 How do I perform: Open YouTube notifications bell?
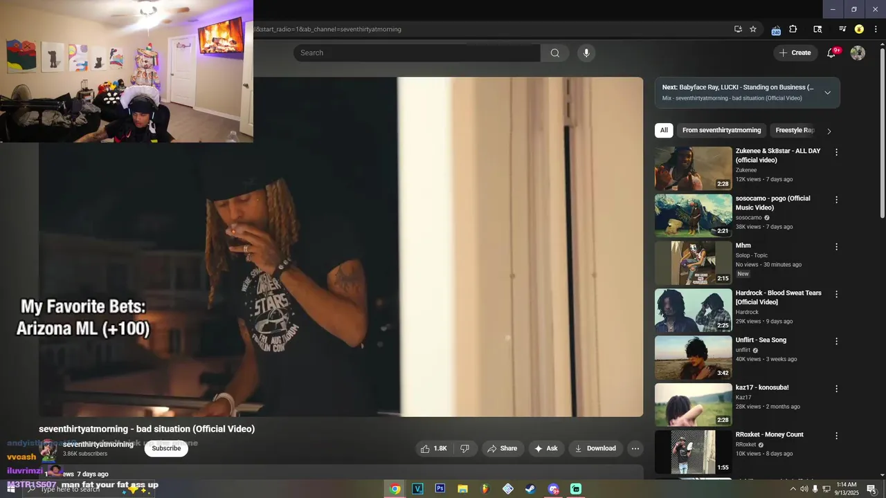pyautogui.click(x=831, y=53)
